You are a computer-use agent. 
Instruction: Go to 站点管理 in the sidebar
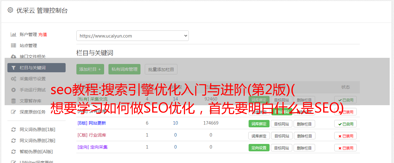pyautogui.click(x=28, y=46)
